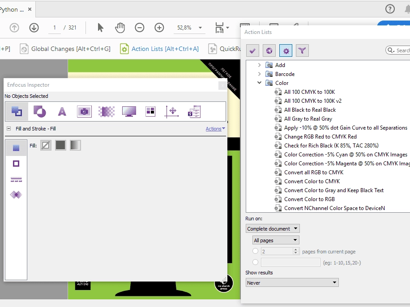Select All 100 CMYK to 100K v2

313,101
